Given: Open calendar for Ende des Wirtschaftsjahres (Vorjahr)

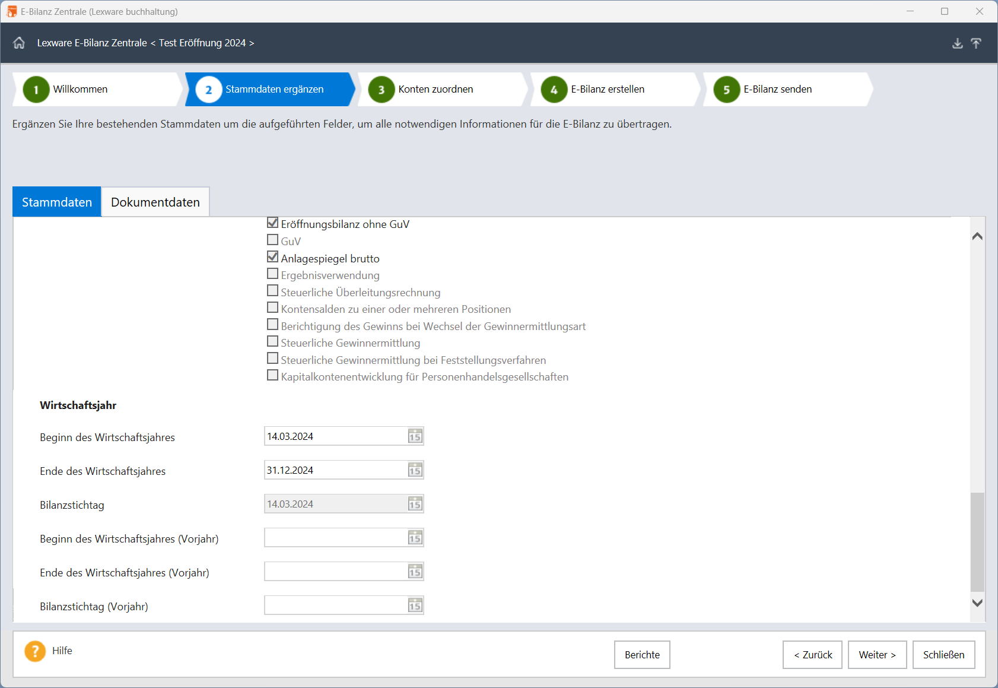Looking at the screenshot, I should pyautogui.click(x=415, y=572).
